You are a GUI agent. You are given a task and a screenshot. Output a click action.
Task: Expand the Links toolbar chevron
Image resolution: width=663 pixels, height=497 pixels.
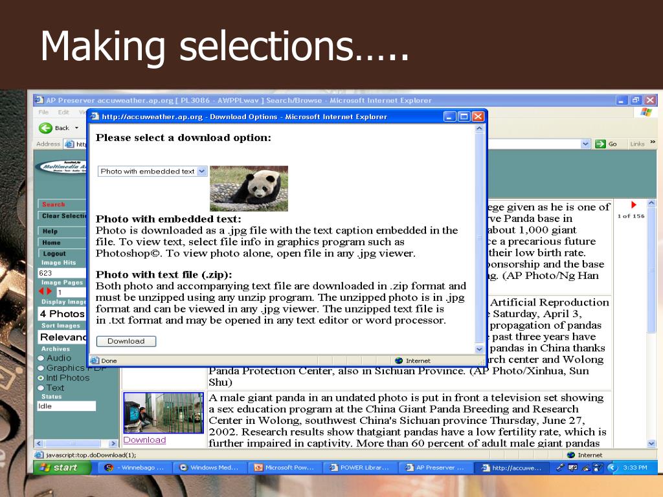653,142
